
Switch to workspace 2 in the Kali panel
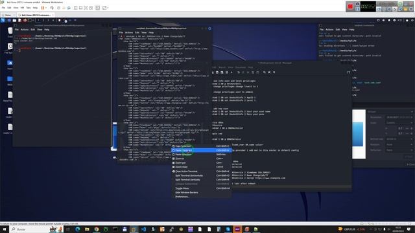pos(43,20)
